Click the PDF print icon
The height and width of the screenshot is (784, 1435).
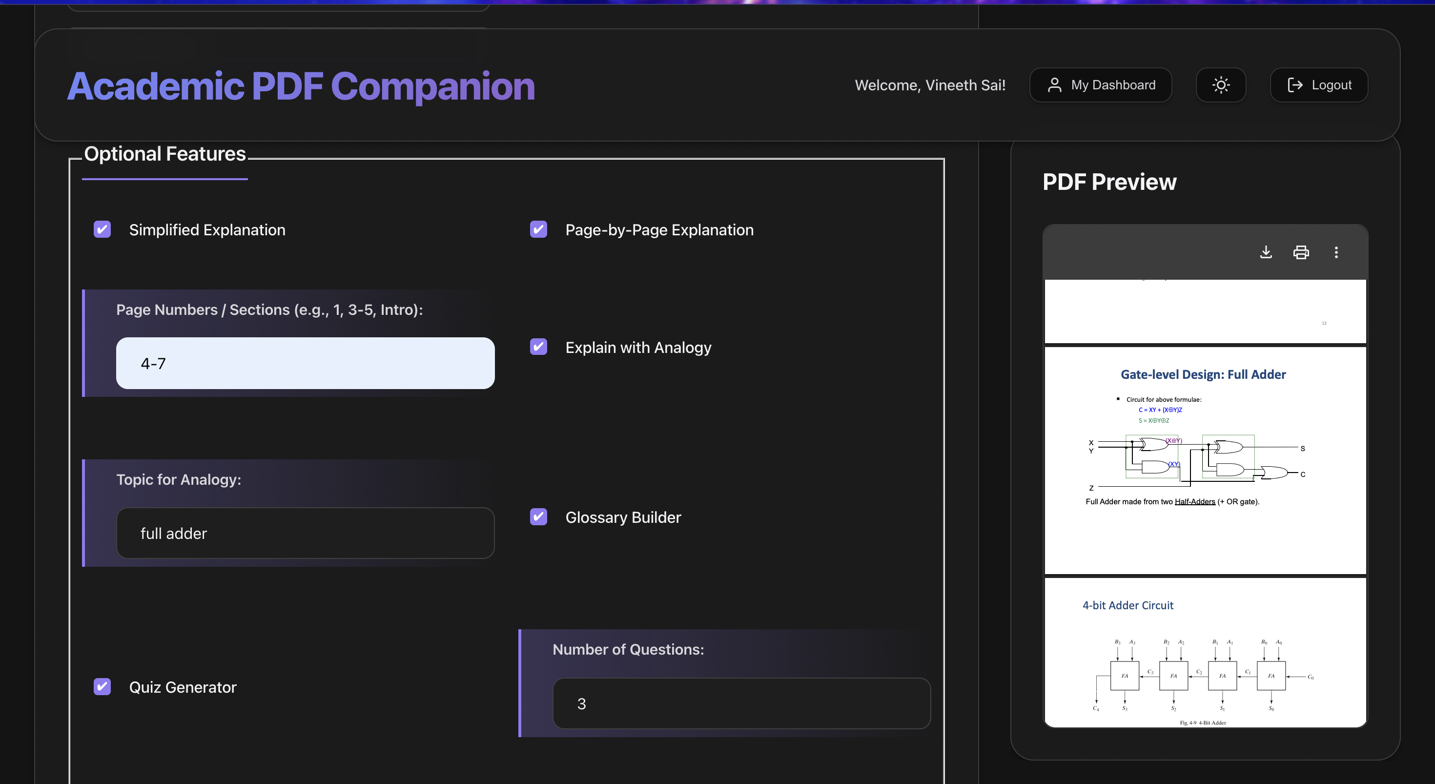pyautogui.click(x=1301, y=252)
